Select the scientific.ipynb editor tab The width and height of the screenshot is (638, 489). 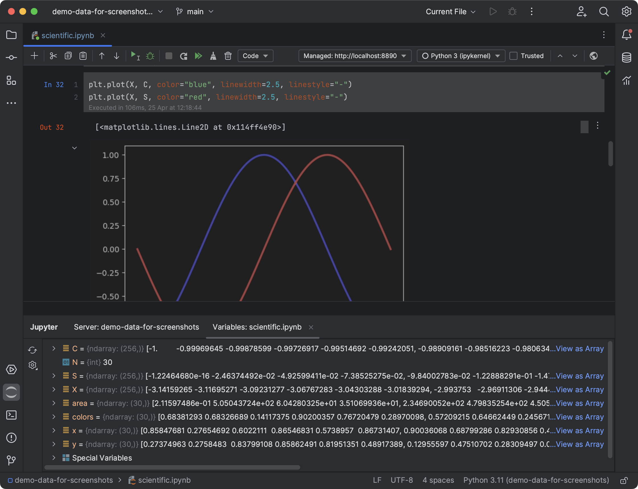point(67,35)
